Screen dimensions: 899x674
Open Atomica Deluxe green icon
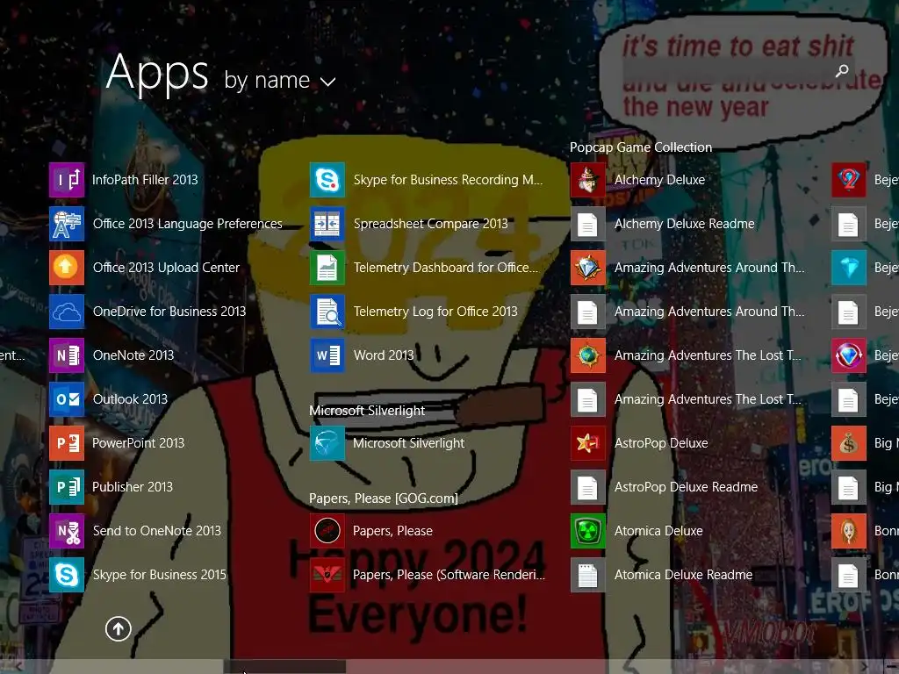point(588,531)
